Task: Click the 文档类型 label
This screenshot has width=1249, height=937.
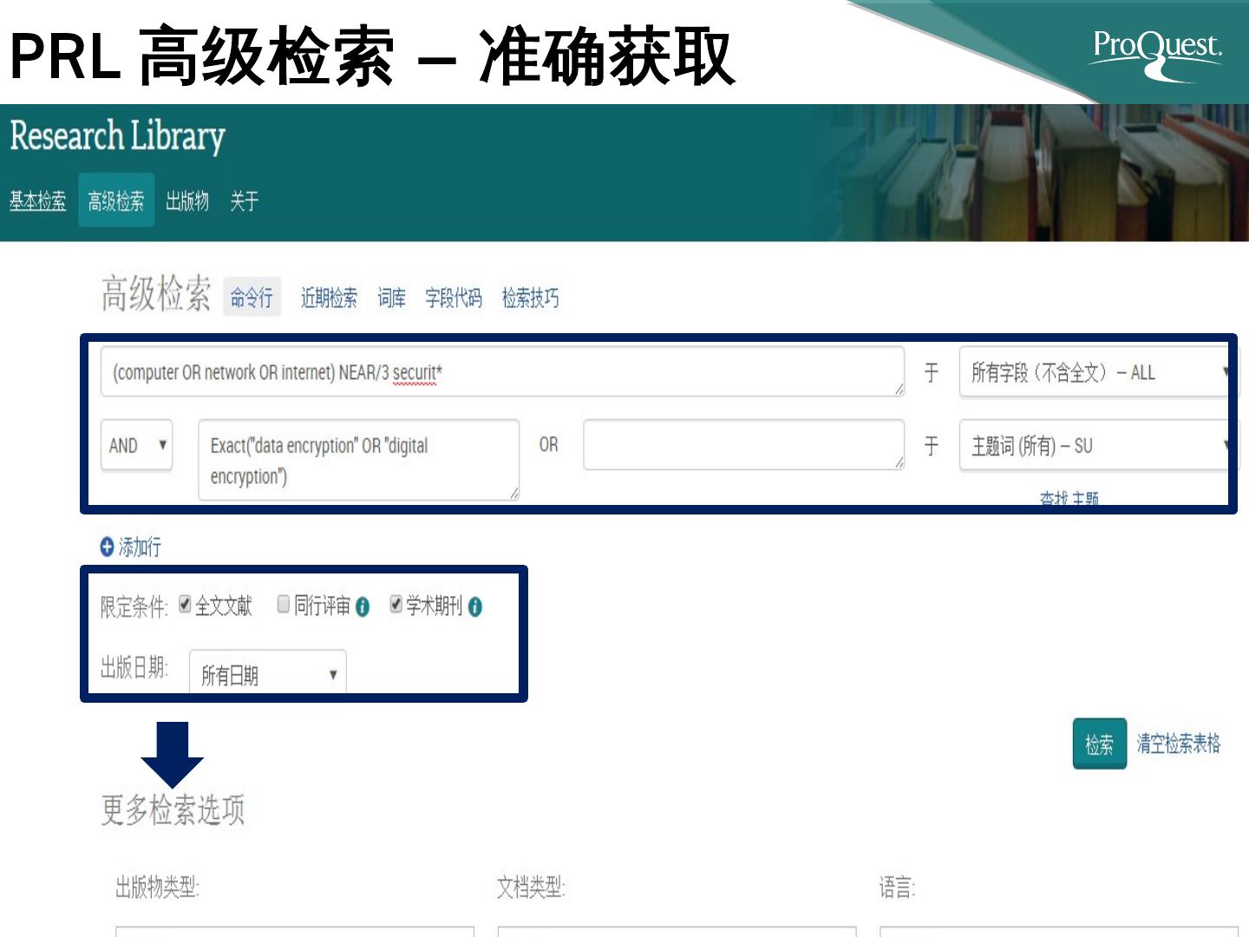Action: pos(531,887)
